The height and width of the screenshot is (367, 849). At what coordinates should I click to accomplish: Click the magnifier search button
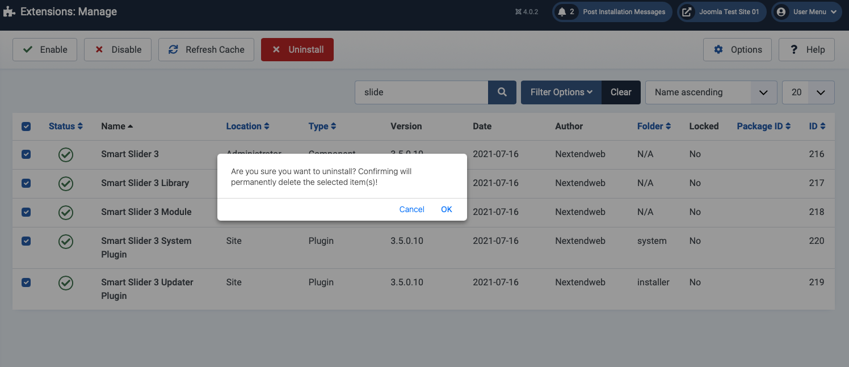[x=502, y=92]
